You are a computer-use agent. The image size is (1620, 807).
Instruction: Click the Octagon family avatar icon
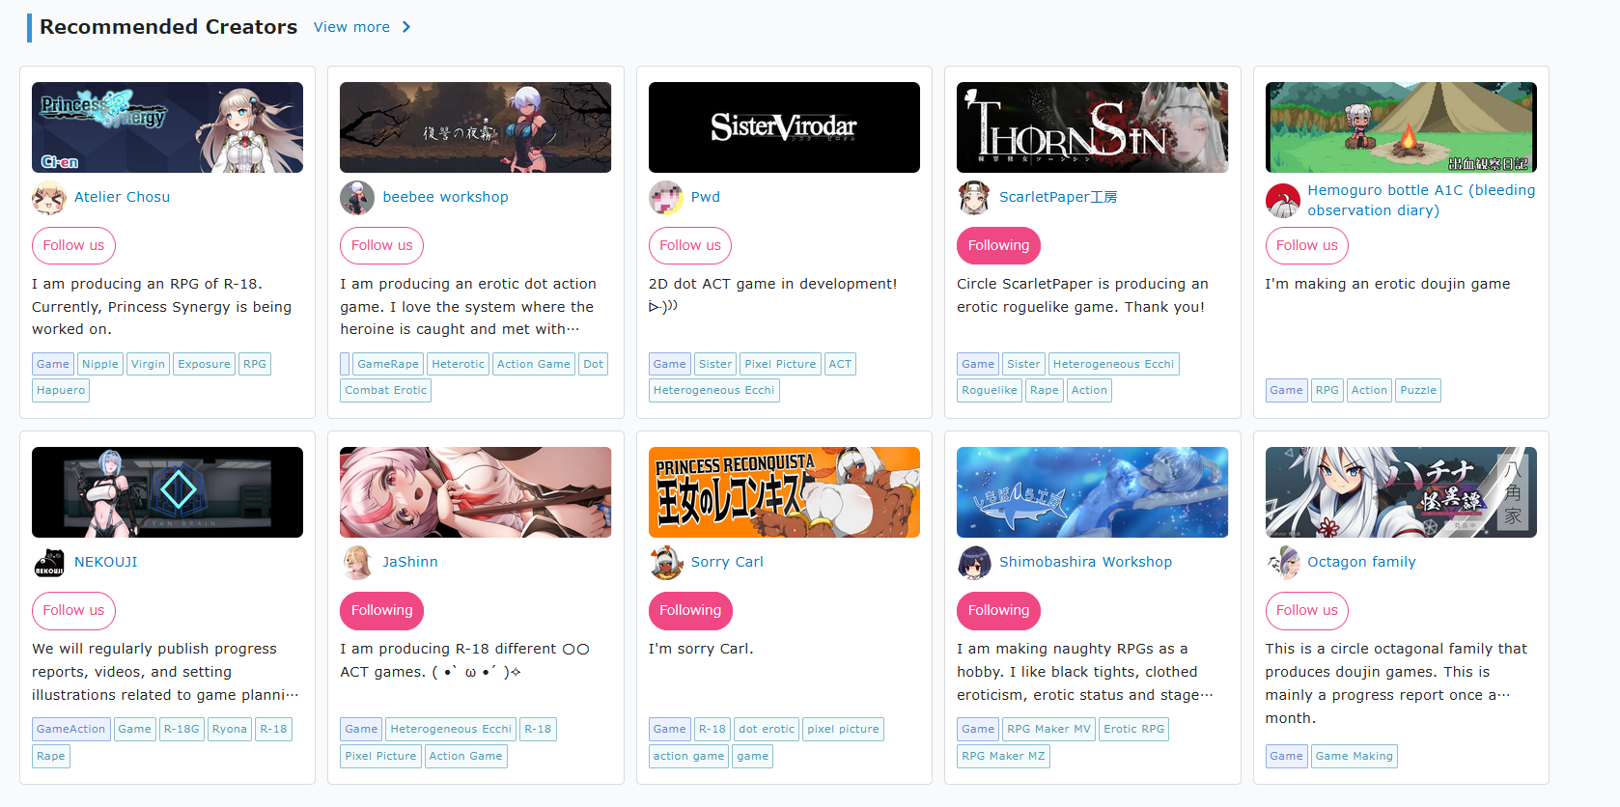[1283, 563]
